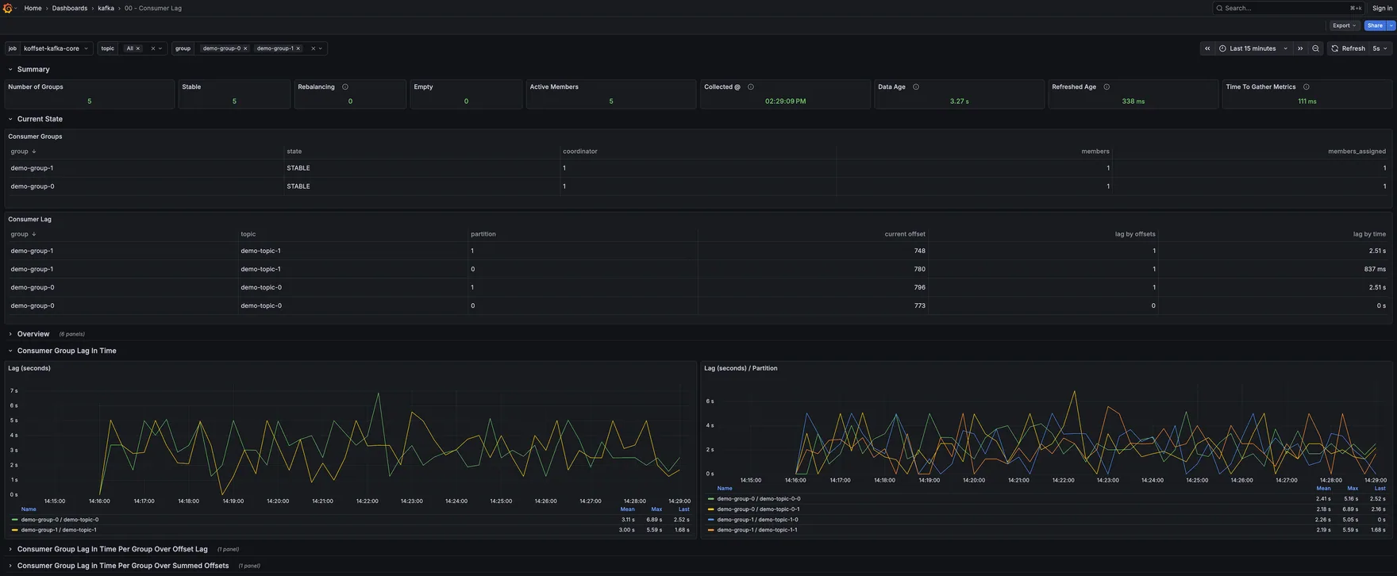Toggle demo-group-0 / demo-topic-0 series in Lag legend
Image resolution: width=1397 pixels, height=576 pixels.
[60, 520]
